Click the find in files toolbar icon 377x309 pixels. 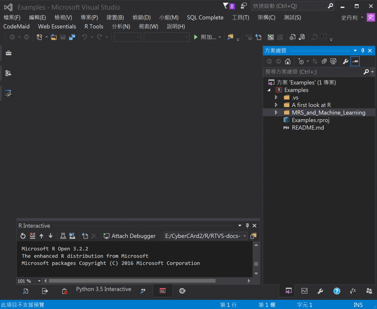pos(230,37)
